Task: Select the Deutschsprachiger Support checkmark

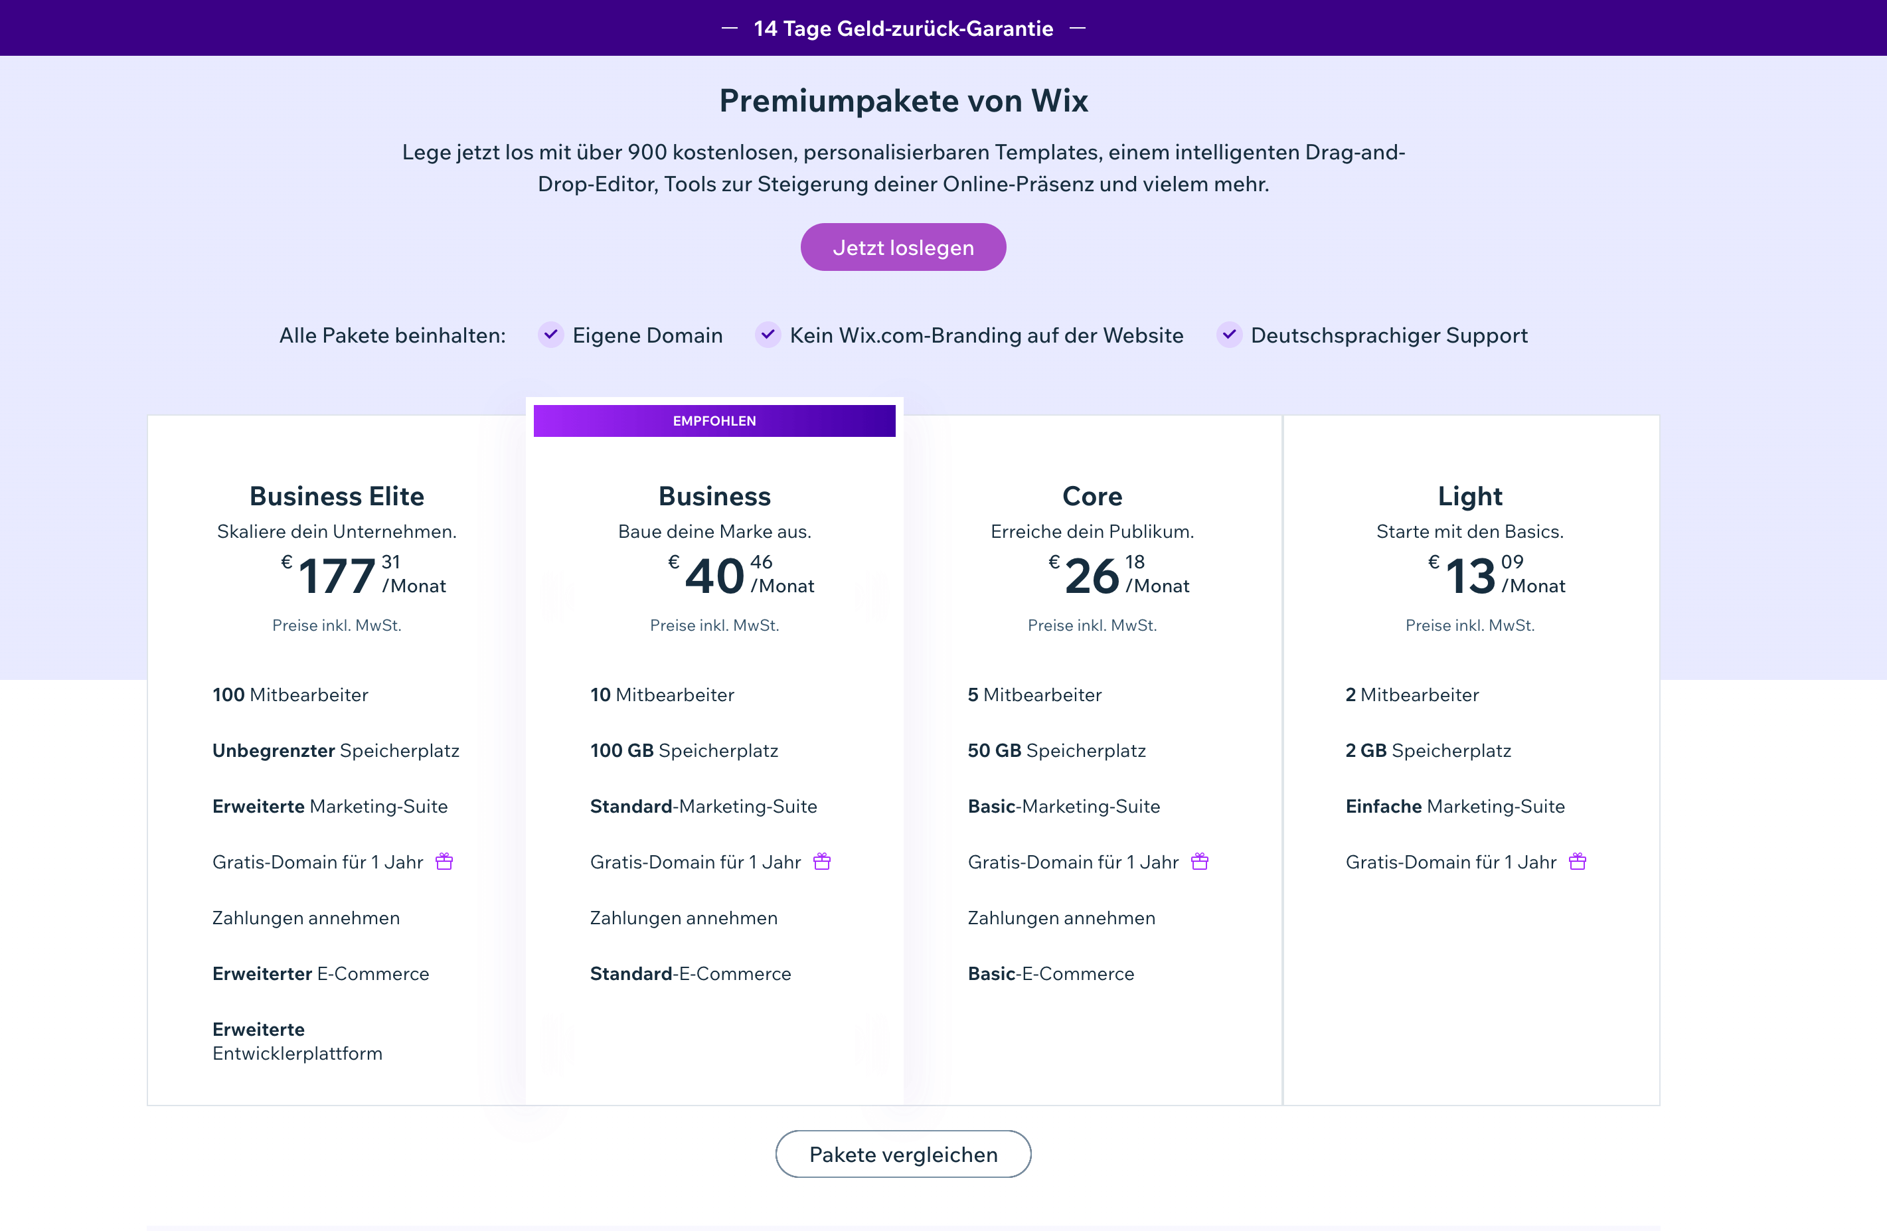Action: 1228,335
